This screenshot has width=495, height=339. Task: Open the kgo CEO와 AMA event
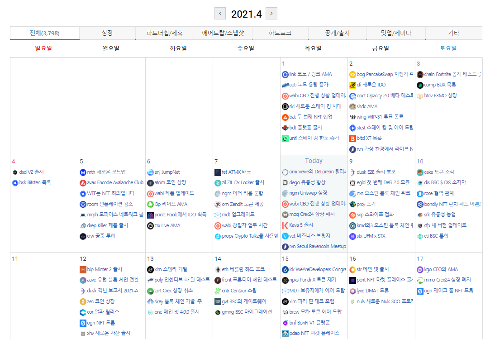point(441,269)
